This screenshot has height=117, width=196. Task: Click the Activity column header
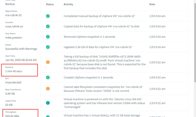68,4
